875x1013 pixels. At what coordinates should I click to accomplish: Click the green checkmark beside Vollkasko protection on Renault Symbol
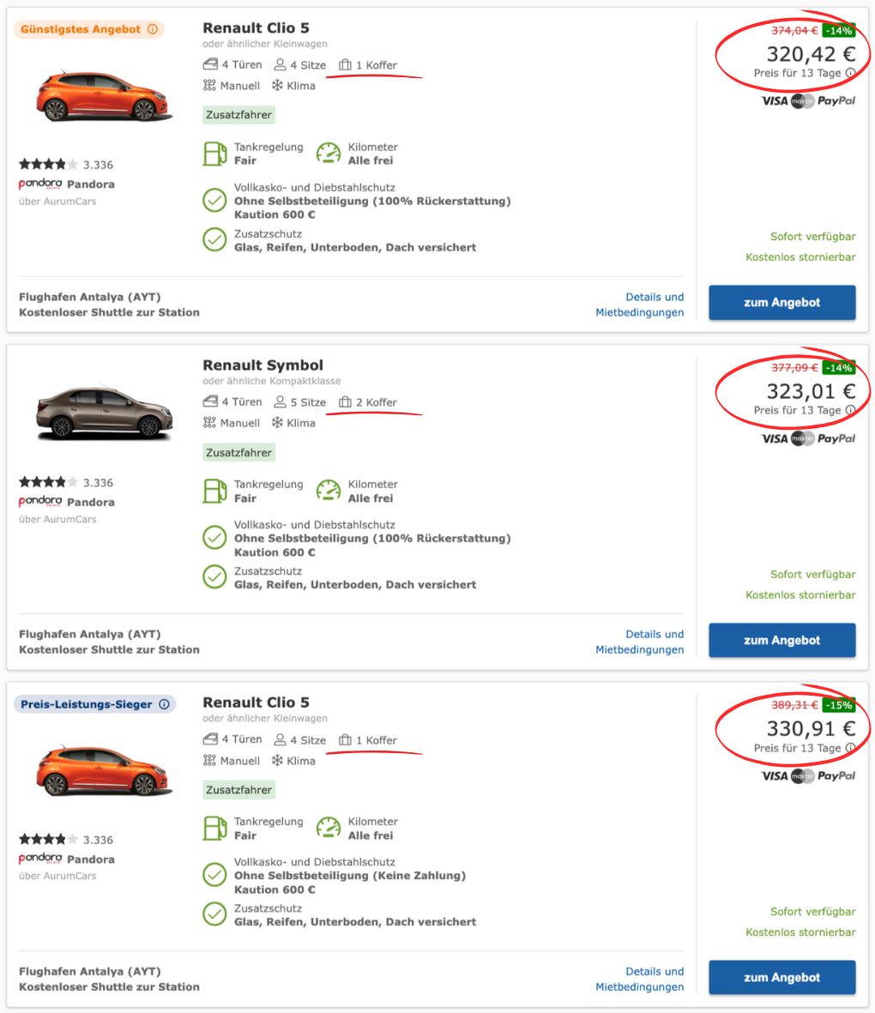(x=214, y=537)
